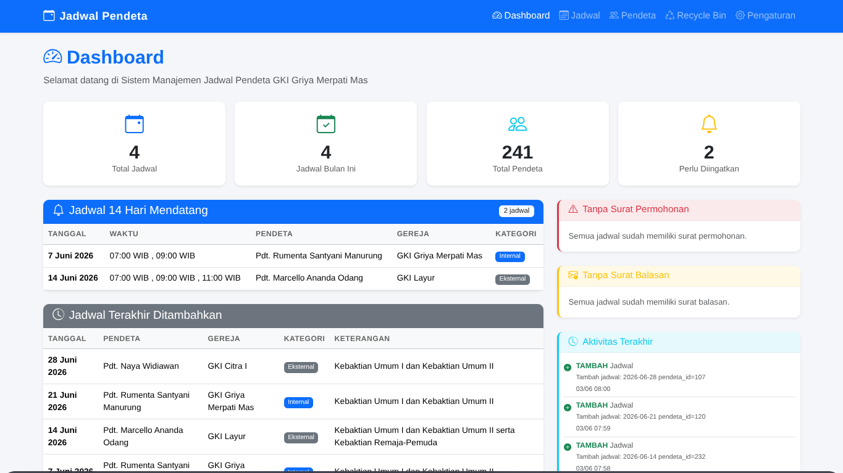The image size is (843, 473).
Task: Click the envelope icon in Tanpa Surat Balasan
Action: (x=573, y=275)
